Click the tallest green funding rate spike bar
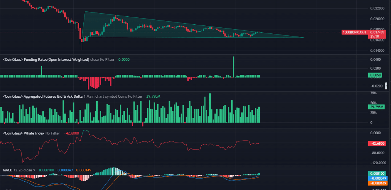This screenshot has width=391, height=190. click(234, 66)
